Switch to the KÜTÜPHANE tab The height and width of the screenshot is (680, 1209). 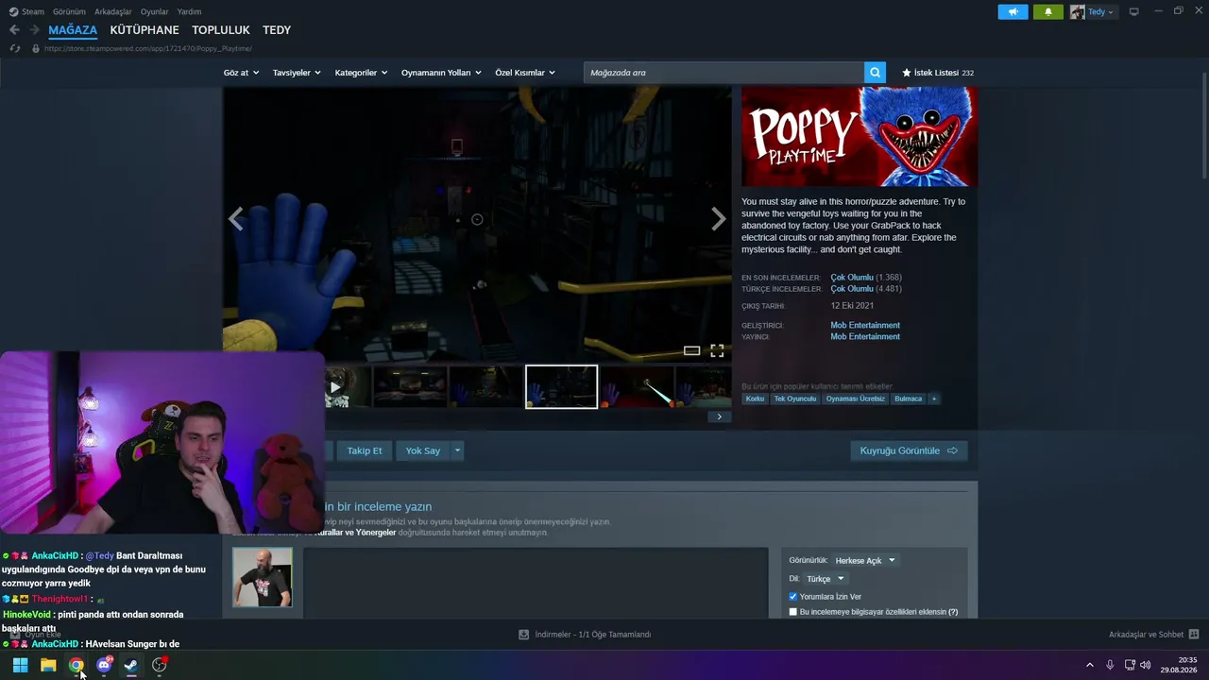(x=145, y=30)
